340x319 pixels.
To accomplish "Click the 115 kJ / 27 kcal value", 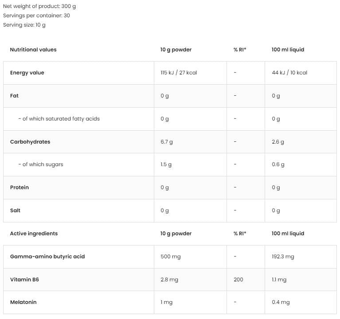I will 179,73.
